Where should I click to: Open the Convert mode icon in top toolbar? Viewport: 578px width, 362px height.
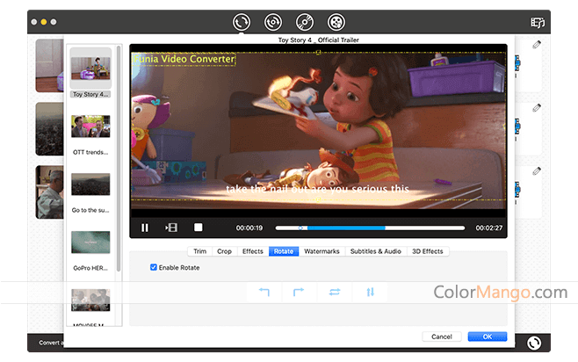(241, 22)
